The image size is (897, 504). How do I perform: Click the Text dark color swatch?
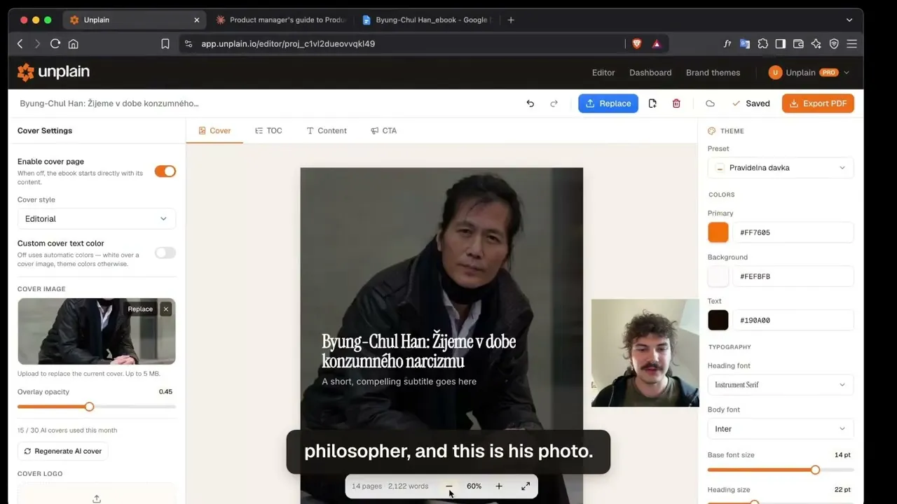pos(718,321)
